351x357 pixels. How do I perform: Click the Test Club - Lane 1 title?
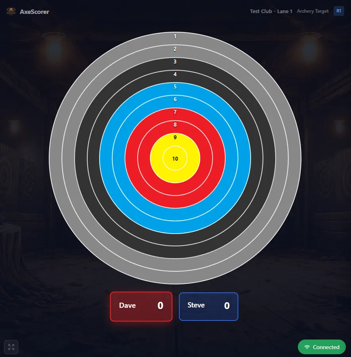pos(271,11)
